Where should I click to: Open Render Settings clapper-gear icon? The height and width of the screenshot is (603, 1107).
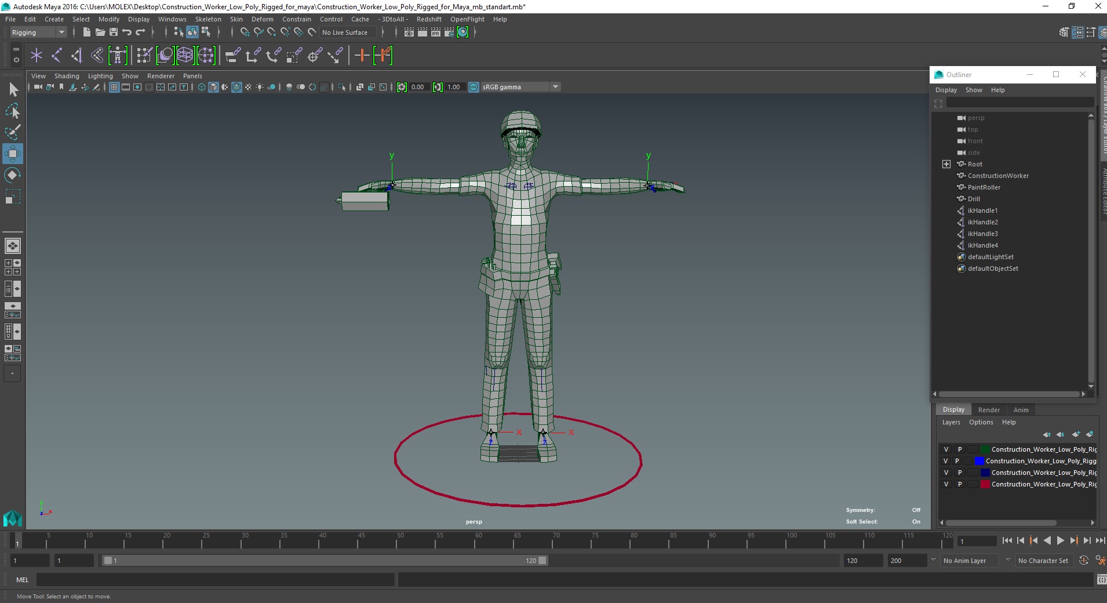(449, 32)
